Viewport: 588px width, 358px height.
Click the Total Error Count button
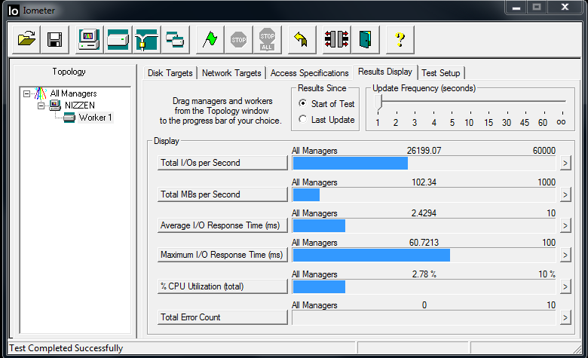click(x=222, y=317)
